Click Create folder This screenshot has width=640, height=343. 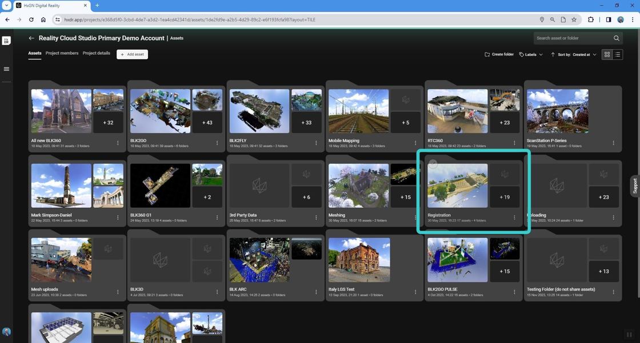[x=499, y=54]
